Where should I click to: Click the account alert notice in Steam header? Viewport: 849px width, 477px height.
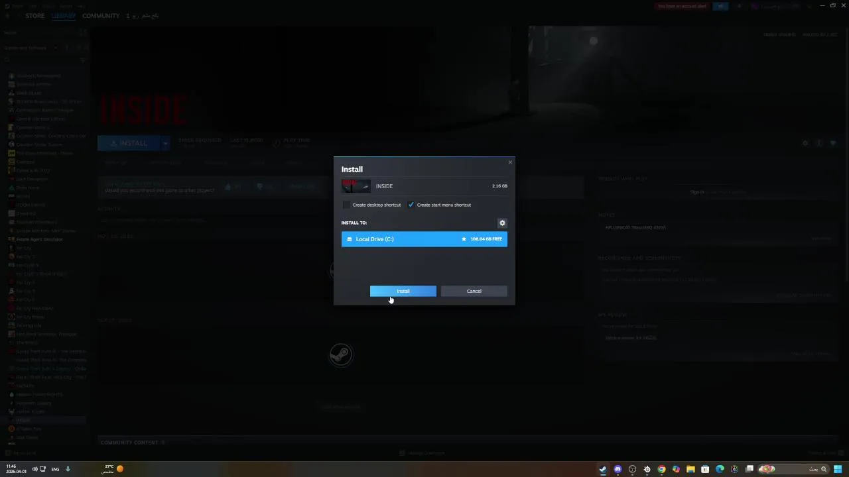(x=681, y=6)
